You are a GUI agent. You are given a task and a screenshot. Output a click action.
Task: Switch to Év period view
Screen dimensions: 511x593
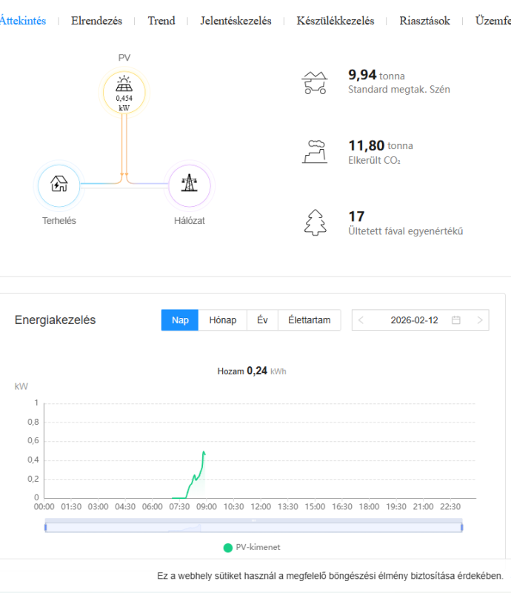pos(262,320)
